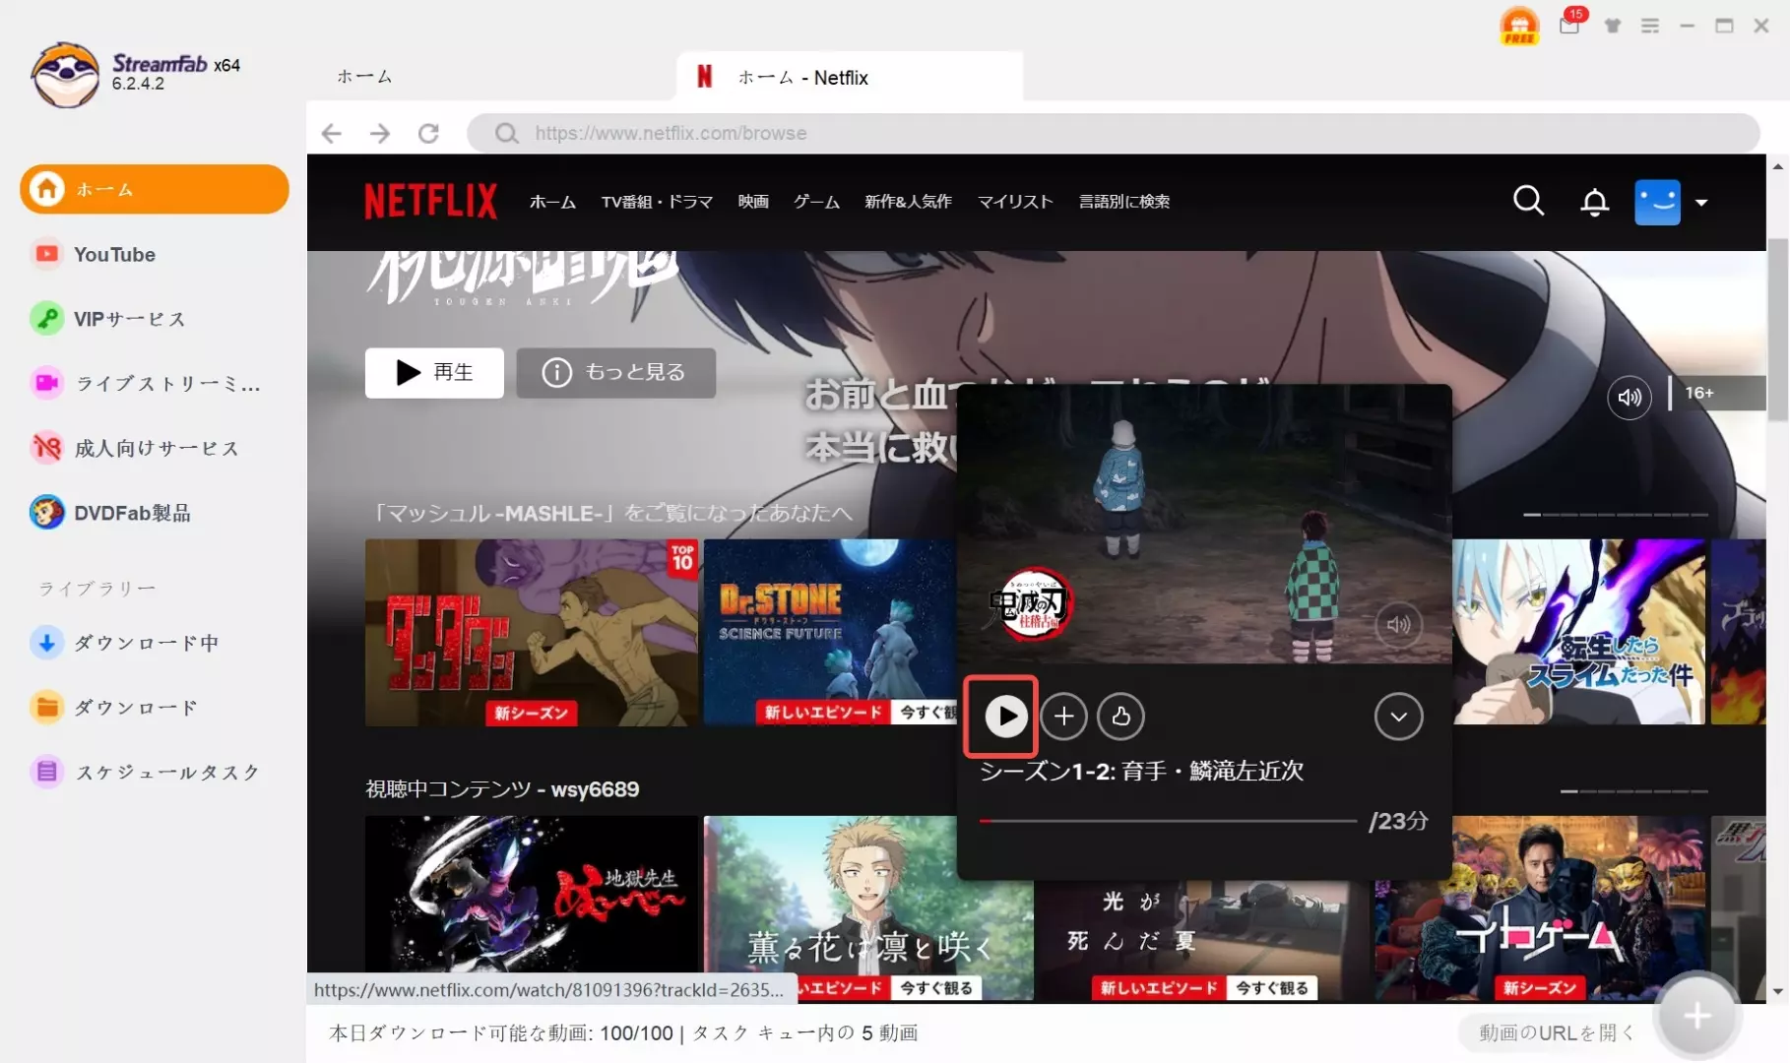Viewport: 1790px width, 1063px height.
Task: Click the MASHLE recommendation row heading
Action: [x=610, y=513]
